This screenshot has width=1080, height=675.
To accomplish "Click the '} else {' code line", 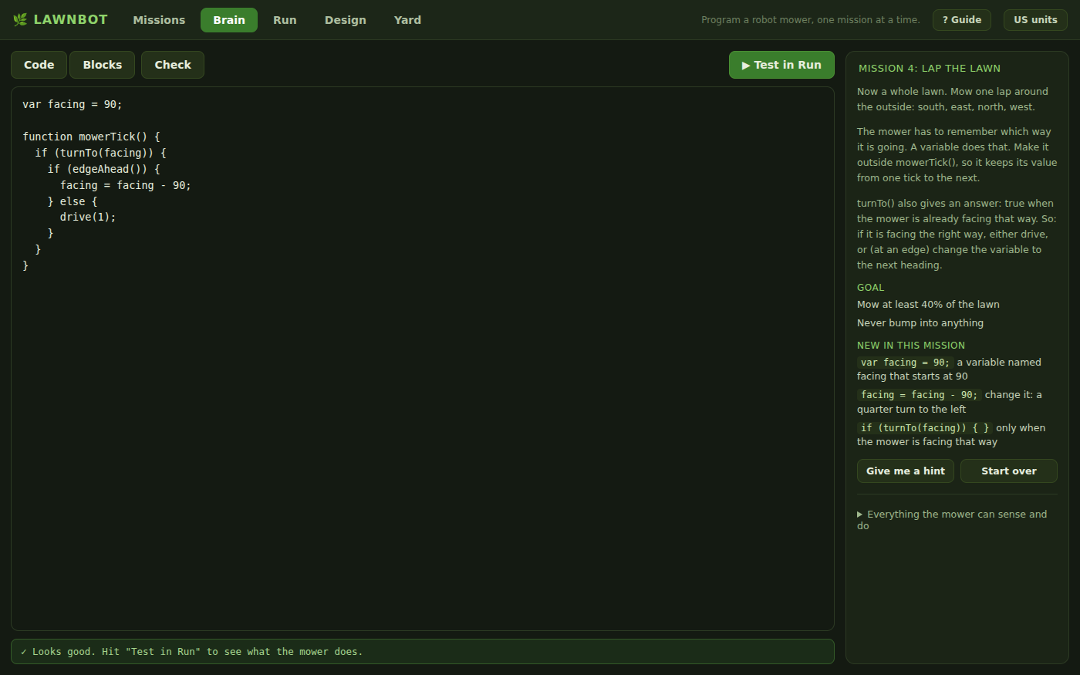I will tap(73, 201).
